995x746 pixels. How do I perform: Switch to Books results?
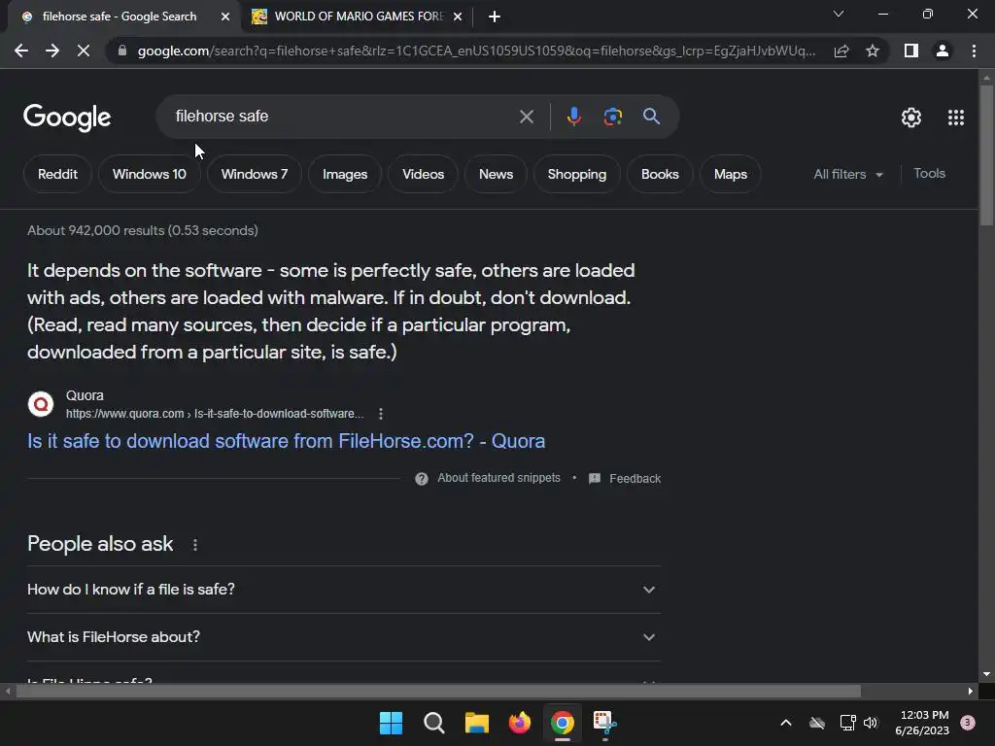click(660, 174)
